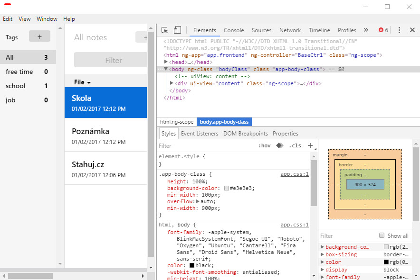The image size is (420, 280).
Task: Toggle the :hov pseudo-state option
Action: click(264, 145)
